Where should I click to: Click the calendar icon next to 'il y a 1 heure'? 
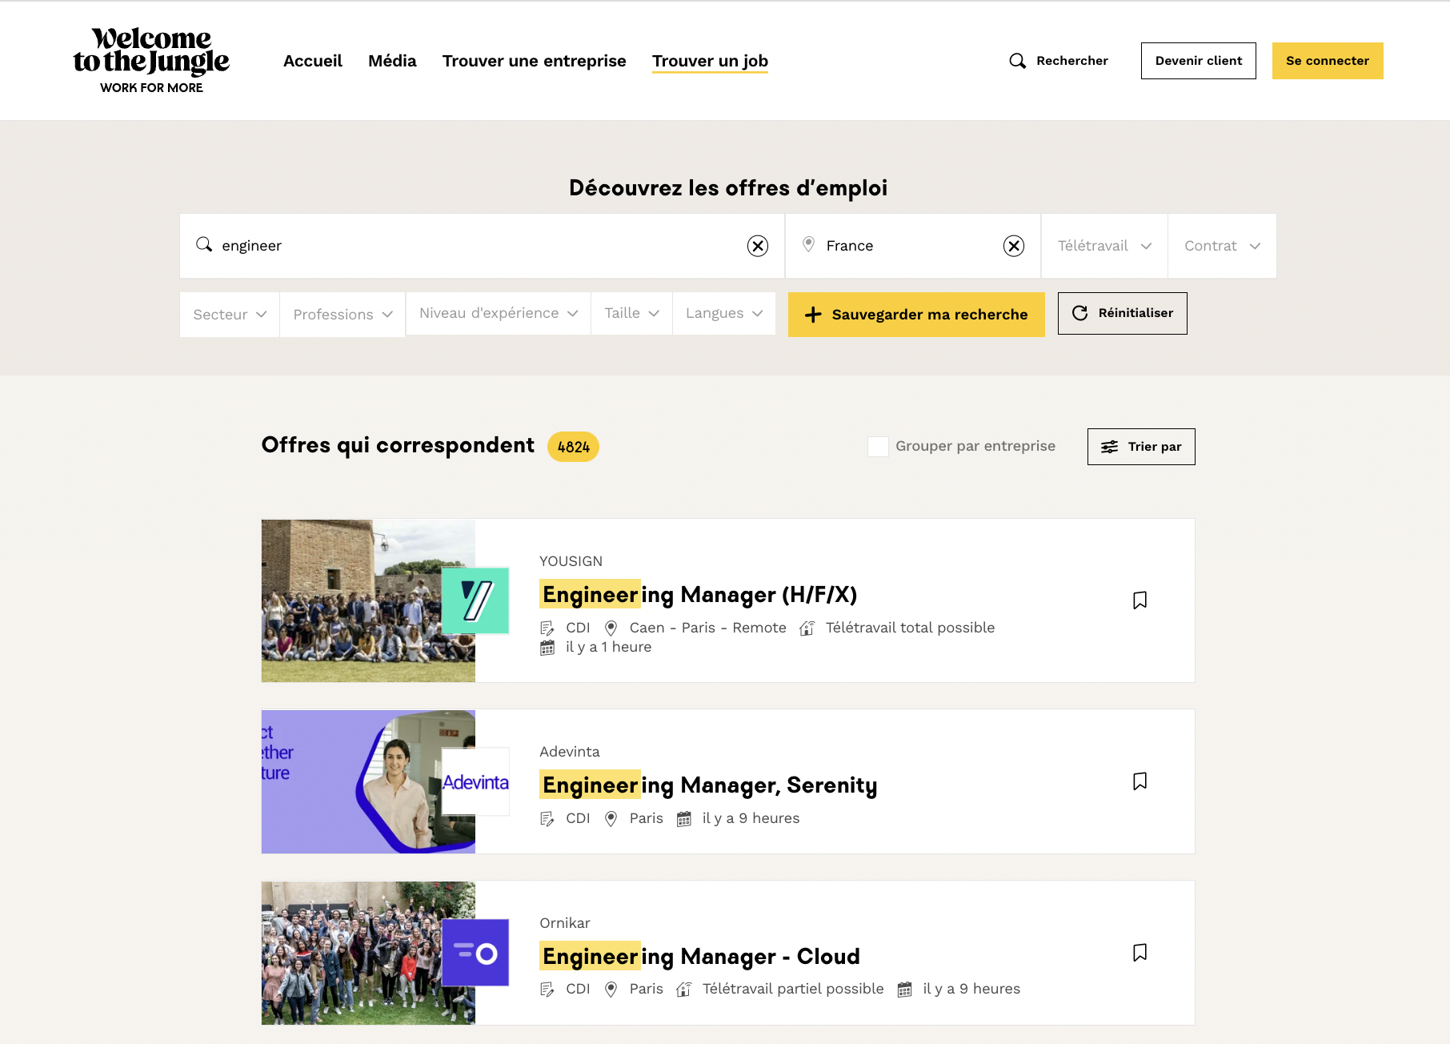[x=547, y=648]
